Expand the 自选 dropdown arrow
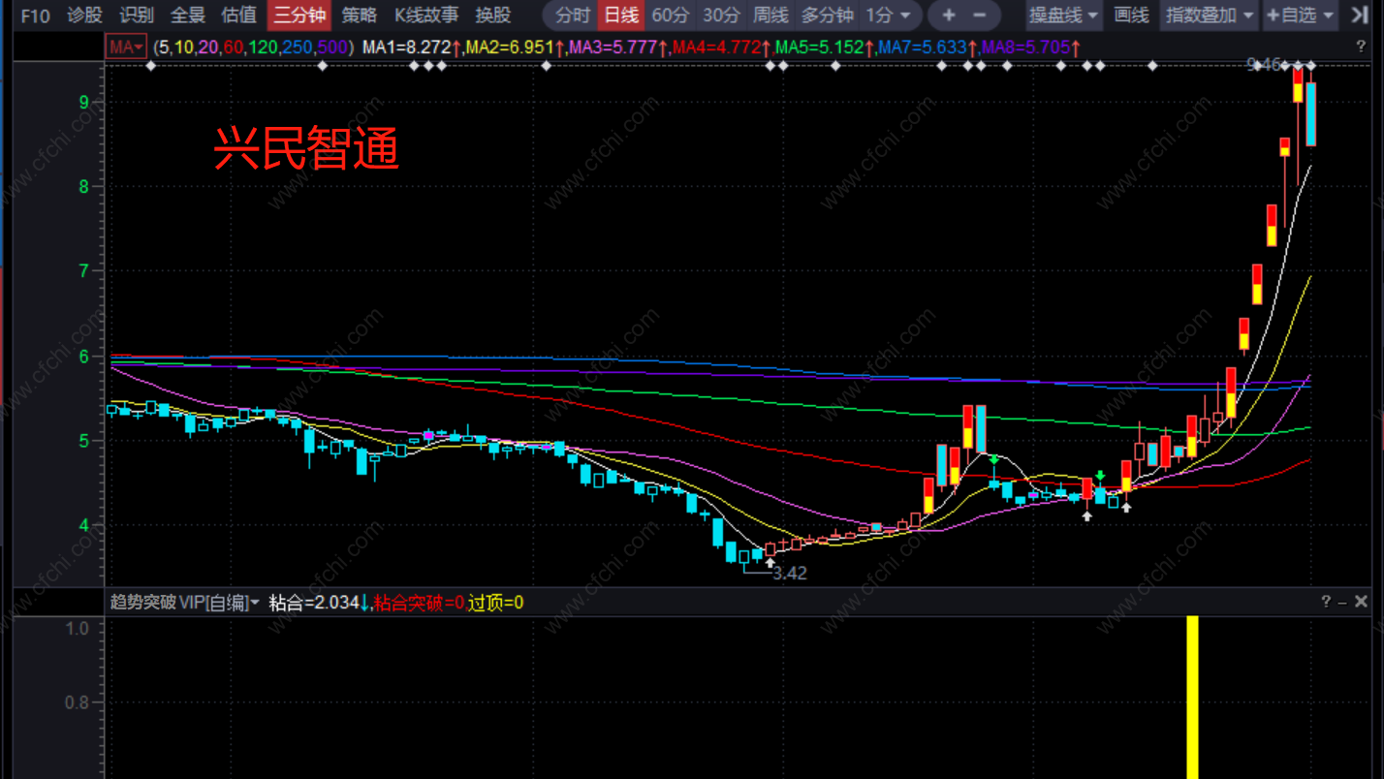Image resolution: width=1384 pixels, height=779 pixels. click(1328, 16)
